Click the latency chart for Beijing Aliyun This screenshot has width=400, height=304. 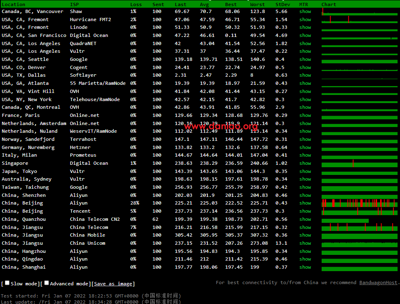click(x=359, y=203)
